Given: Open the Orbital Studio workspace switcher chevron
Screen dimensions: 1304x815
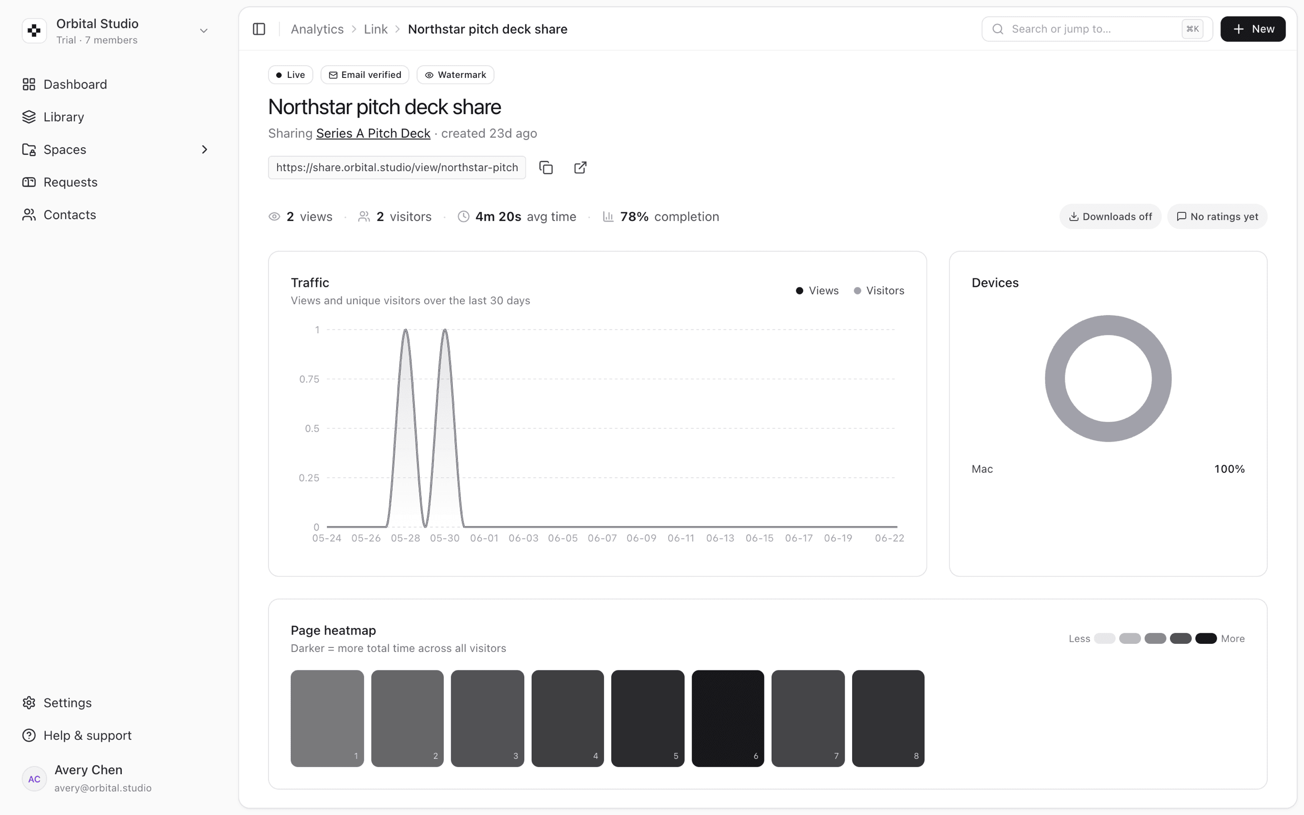Looking at the screenshot, I should point(204,31).
